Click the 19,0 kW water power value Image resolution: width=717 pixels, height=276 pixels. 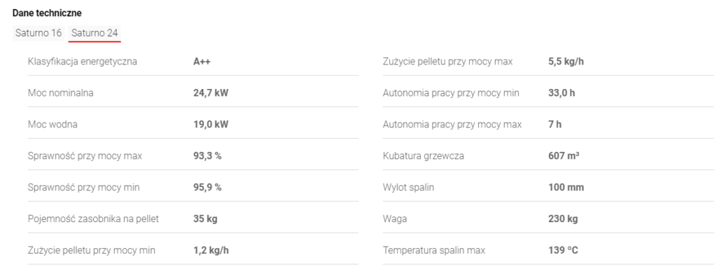click(x=211, y=125)
